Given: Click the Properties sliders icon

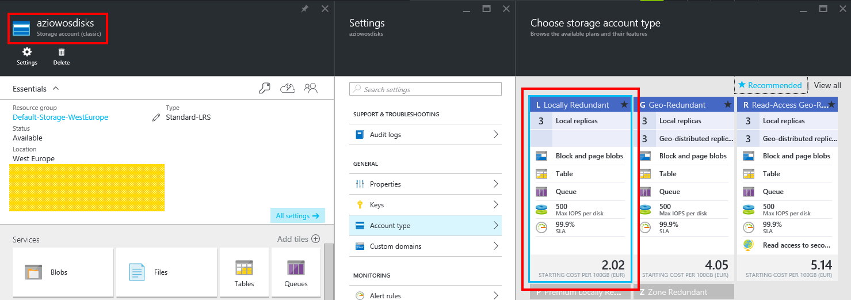Looking at the screenshot, I should point(360,184).
